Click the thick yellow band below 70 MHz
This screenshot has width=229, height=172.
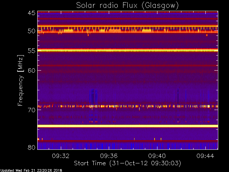[128, 126]
